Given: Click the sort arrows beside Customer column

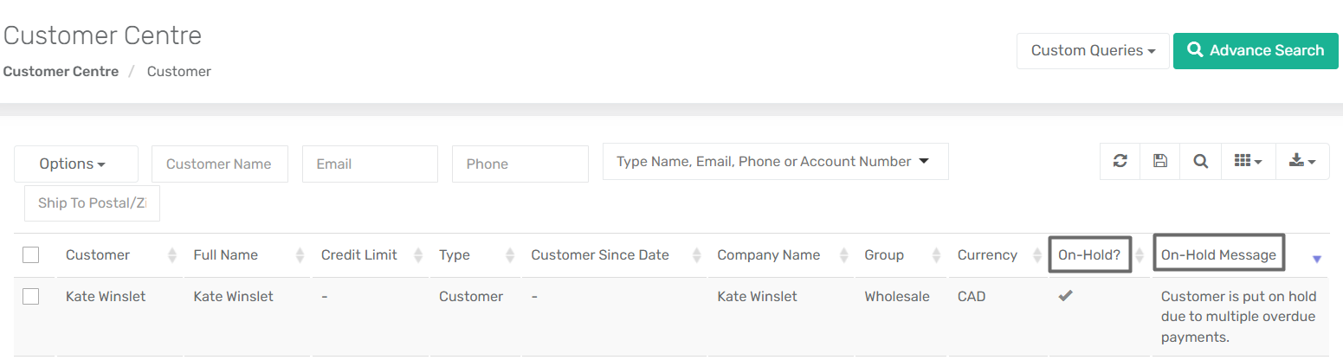Looking at the screenshot, I should (172, 255).
